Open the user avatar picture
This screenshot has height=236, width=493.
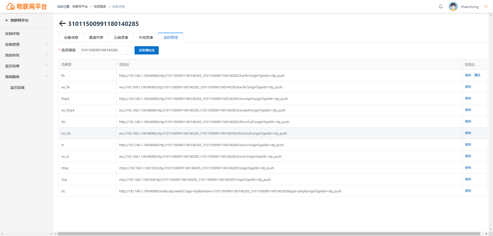click(453, 7)
